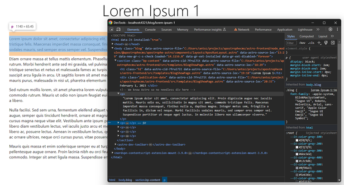Viewport: 344px width, 185px height.
Task: Expand the selected p == $0 node
Action: tap(119, 123)
